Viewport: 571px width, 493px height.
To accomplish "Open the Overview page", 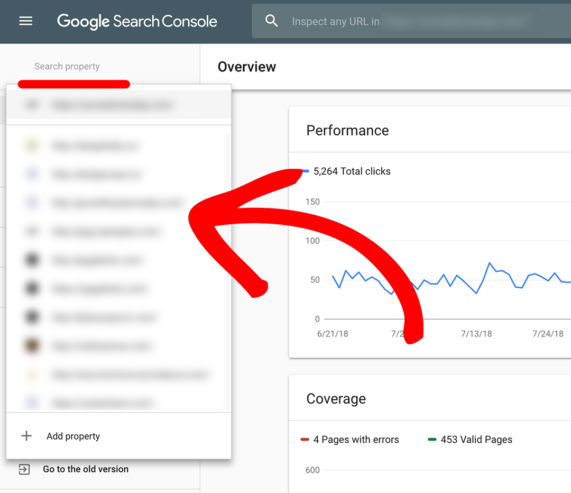I will click(246, 67).
